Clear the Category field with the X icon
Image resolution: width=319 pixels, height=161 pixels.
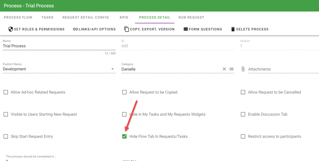click(224, 69)
